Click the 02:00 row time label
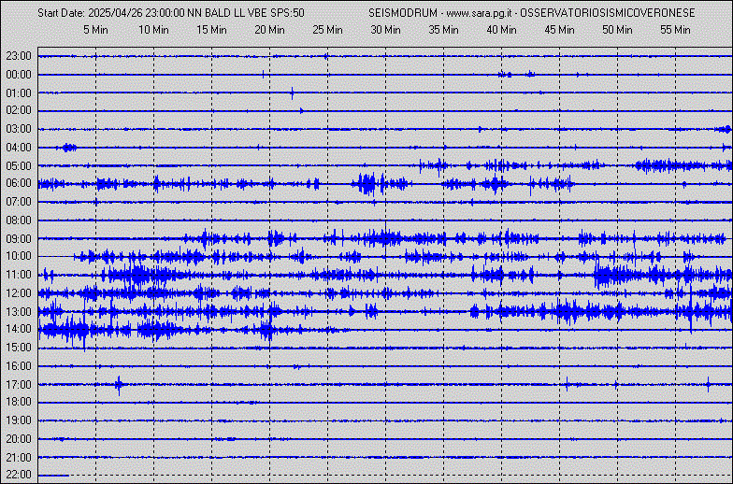The width and height of the screenshot is (733, 484). pyautogui.click(x=19, y=110)
